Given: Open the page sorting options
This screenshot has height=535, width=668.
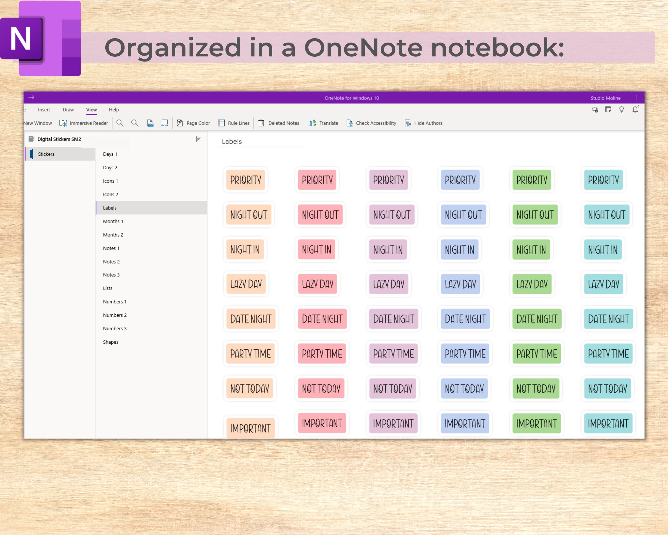Looking at the screenshot, I should coord(198,139).
